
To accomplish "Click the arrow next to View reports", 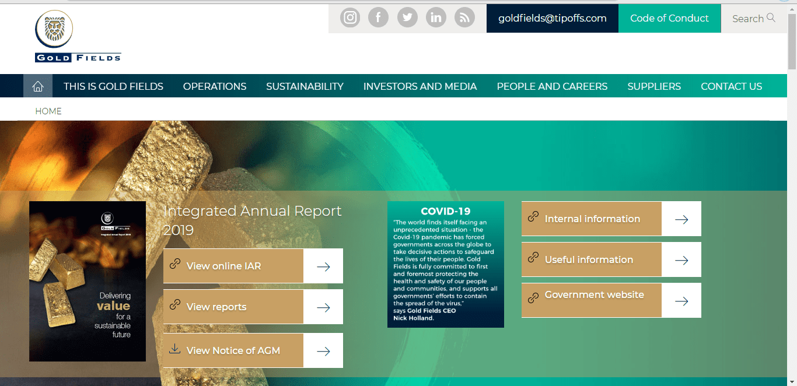I will coord(323,307).
